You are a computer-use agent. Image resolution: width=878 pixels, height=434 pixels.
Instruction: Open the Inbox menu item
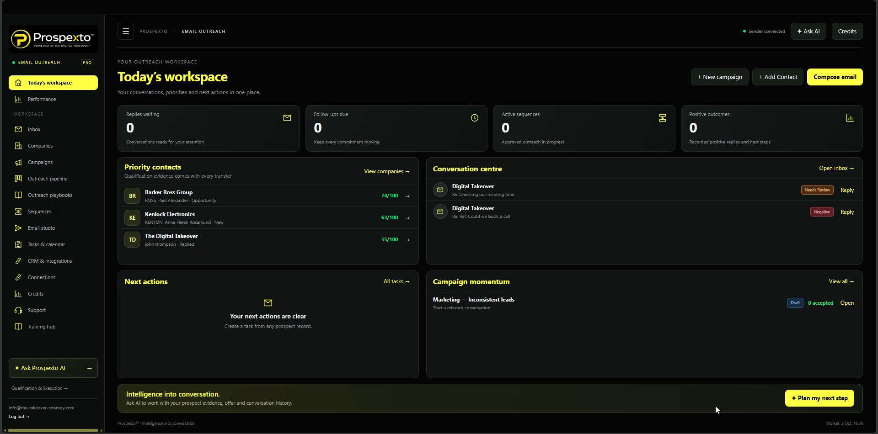click(53, 129)
